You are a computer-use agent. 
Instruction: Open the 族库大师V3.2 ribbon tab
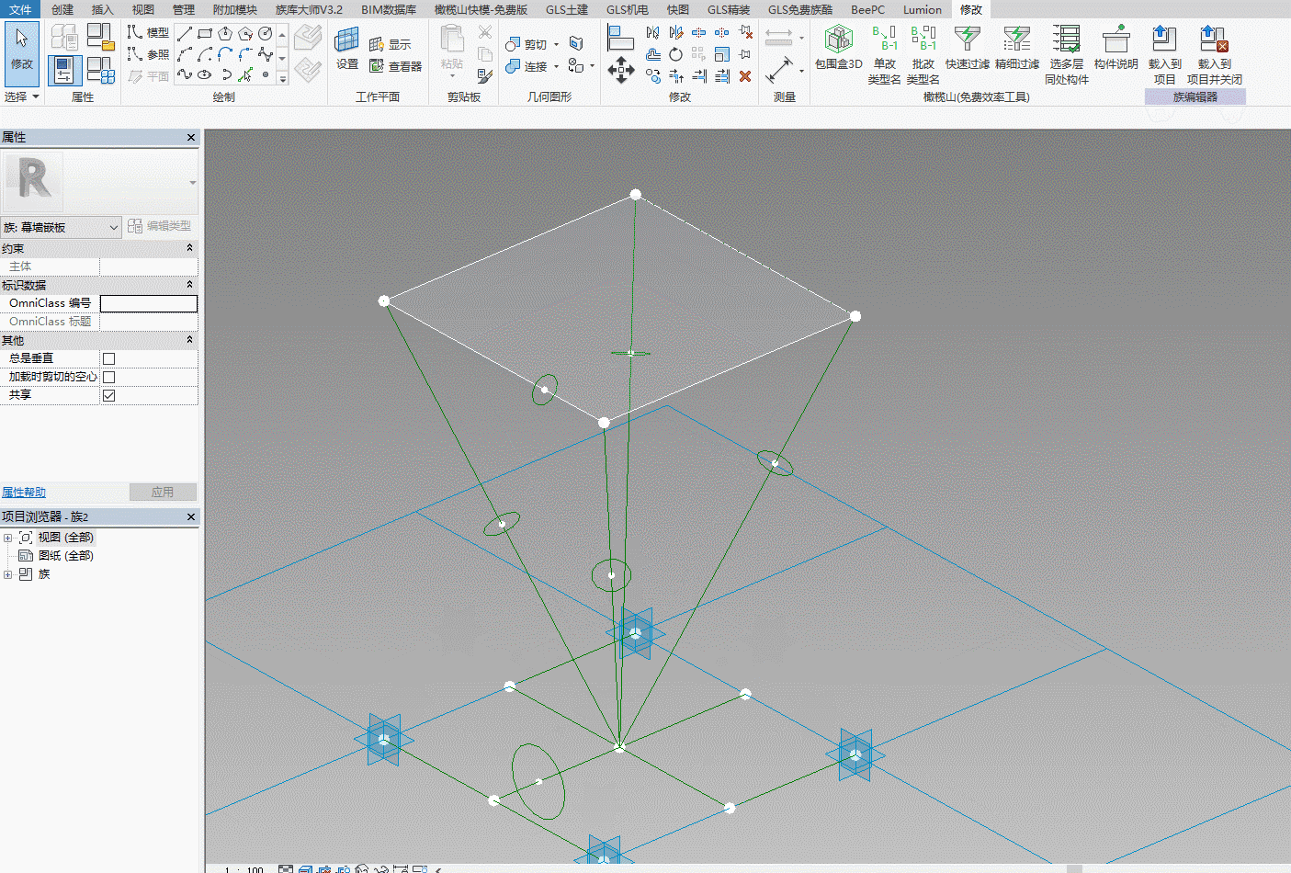[x=309, y=9]
